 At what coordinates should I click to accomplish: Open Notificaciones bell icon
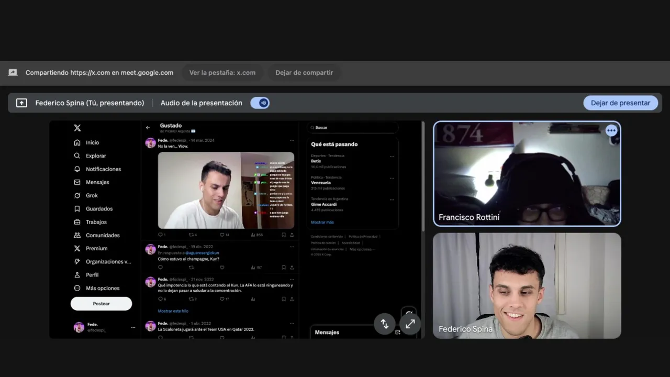tap(77, 169)
